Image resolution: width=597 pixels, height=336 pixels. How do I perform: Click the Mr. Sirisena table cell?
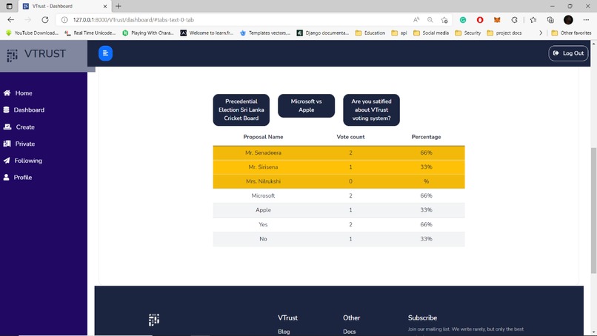coord(263,167)
